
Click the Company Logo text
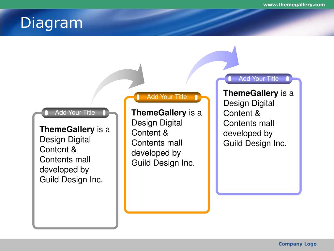tap(297, 244)
